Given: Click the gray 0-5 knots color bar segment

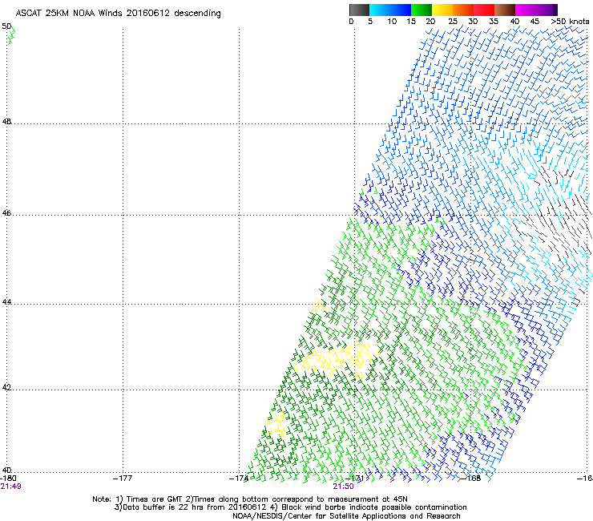Looking at the screenshot, I should (x=359, y=10).
